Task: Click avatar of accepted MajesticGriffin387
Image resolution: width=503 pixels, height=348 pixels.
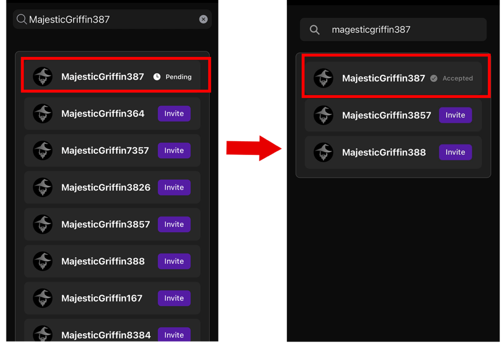Action: tap(324, 78)
